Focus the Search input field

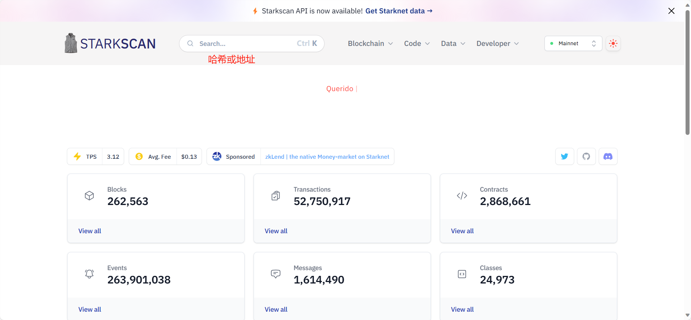[246, 43]
